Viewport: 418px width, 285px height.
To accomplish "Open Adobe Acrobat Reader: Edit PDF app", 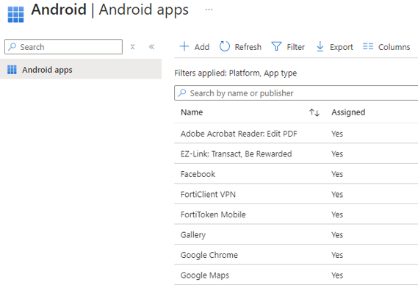I will (239, 134).
